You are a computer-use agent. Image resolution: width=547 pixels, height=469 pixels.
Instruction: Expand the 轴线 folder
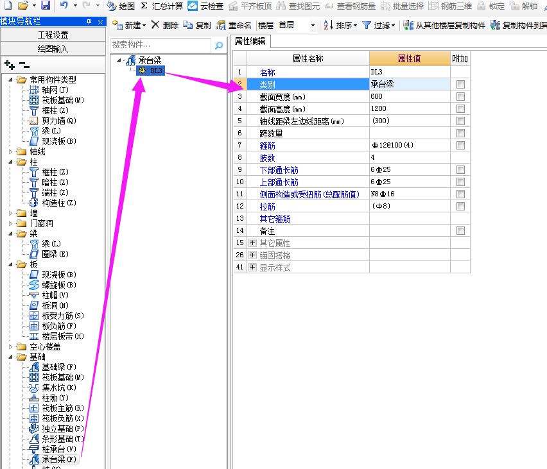[10, 151]
